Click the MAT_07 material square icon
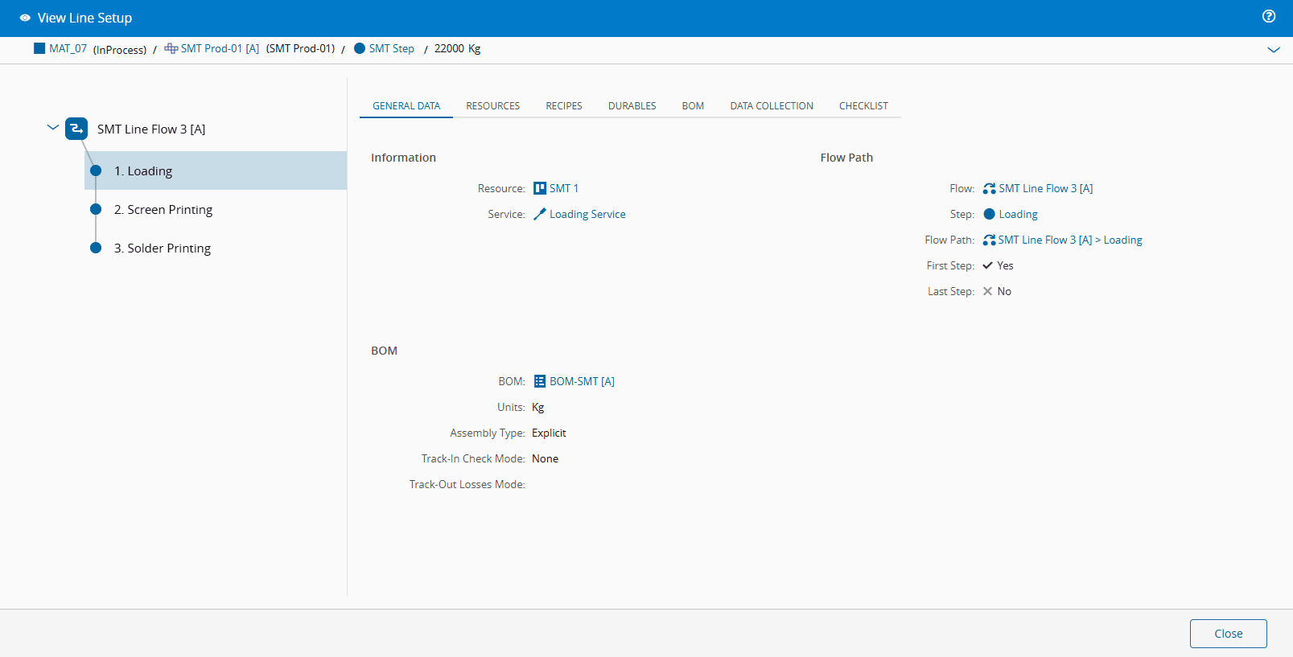 pyautogui.click(x=39, y=48)
